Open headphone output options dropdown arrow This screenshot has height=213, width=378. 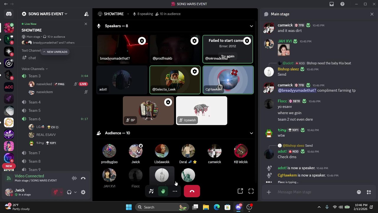click(x=75, y=192)
